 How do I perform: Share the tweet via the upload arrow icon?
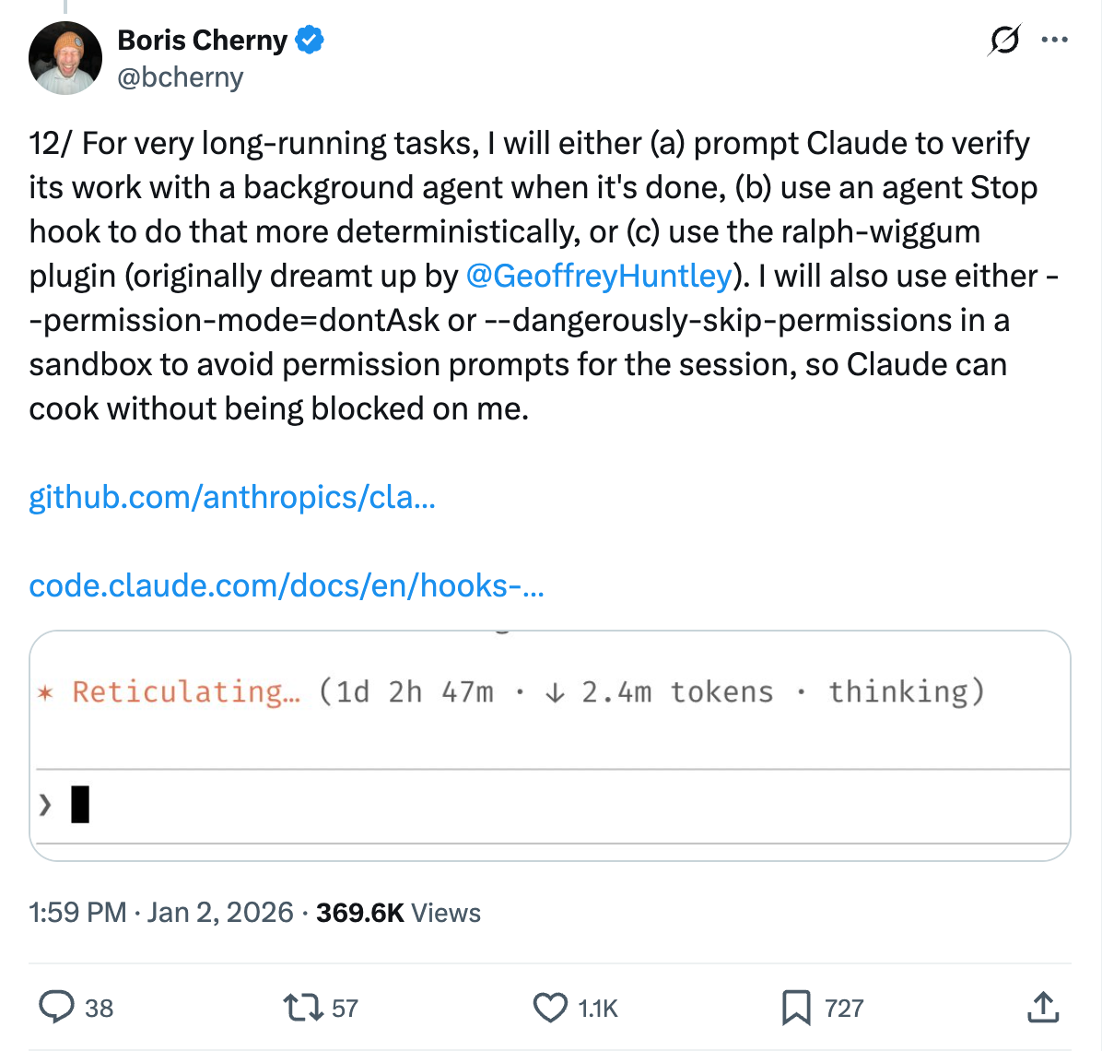tap(1042, 1007)
